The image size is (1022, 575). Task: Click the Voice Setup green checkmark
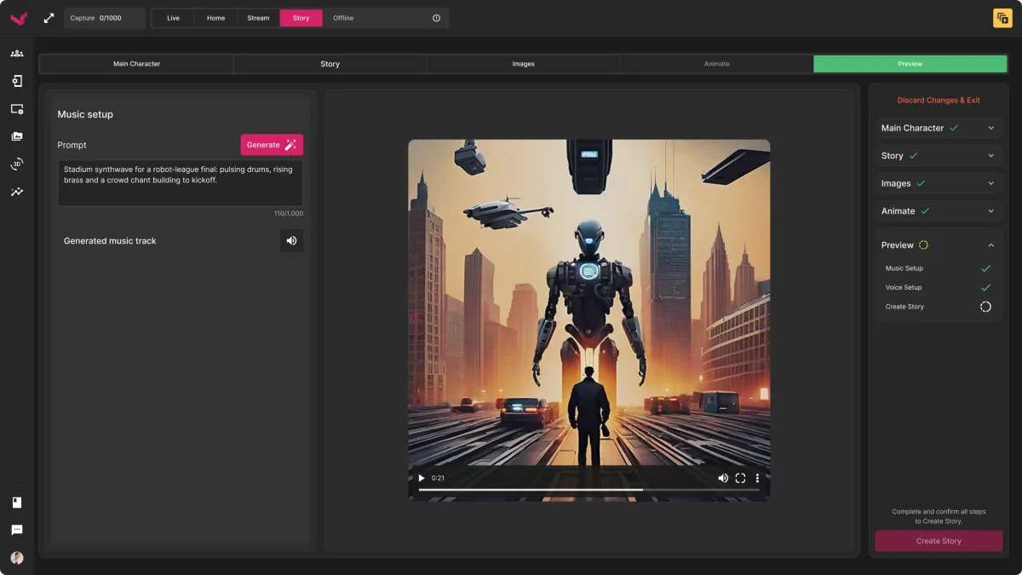pos(985,287)
